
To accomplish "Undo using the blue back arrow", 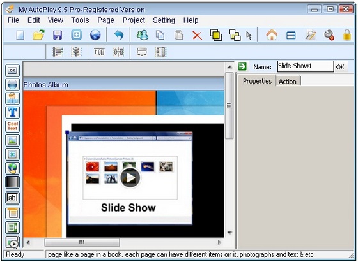I will coord(119,35).
